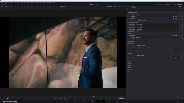Switch to the Deliver page
The width and height of the screenshot is (184, 103).
coord(118,101)
